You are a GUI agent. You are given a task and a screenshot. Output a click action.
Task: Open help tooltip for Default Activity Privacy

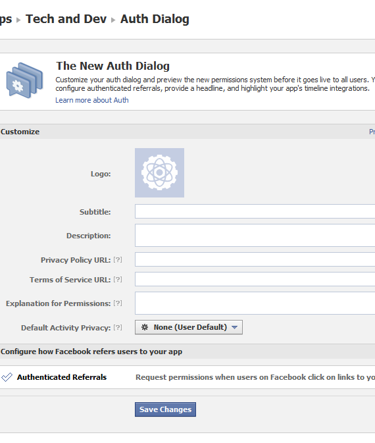[118, 327]
